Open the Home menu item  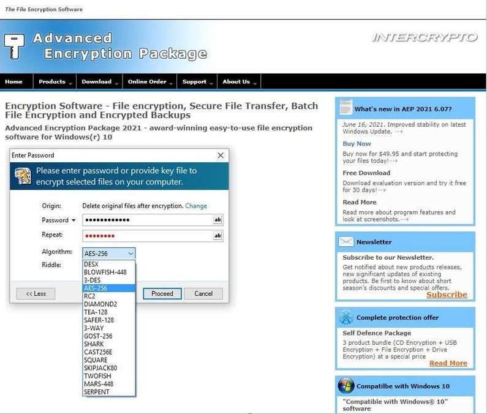[13, 81]
